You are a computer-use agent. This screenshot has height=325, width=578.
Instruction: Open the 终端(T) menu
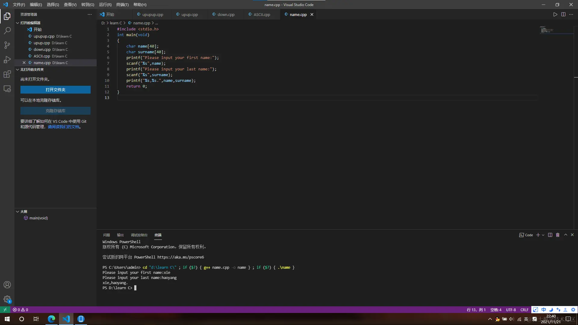click(122, 5)
